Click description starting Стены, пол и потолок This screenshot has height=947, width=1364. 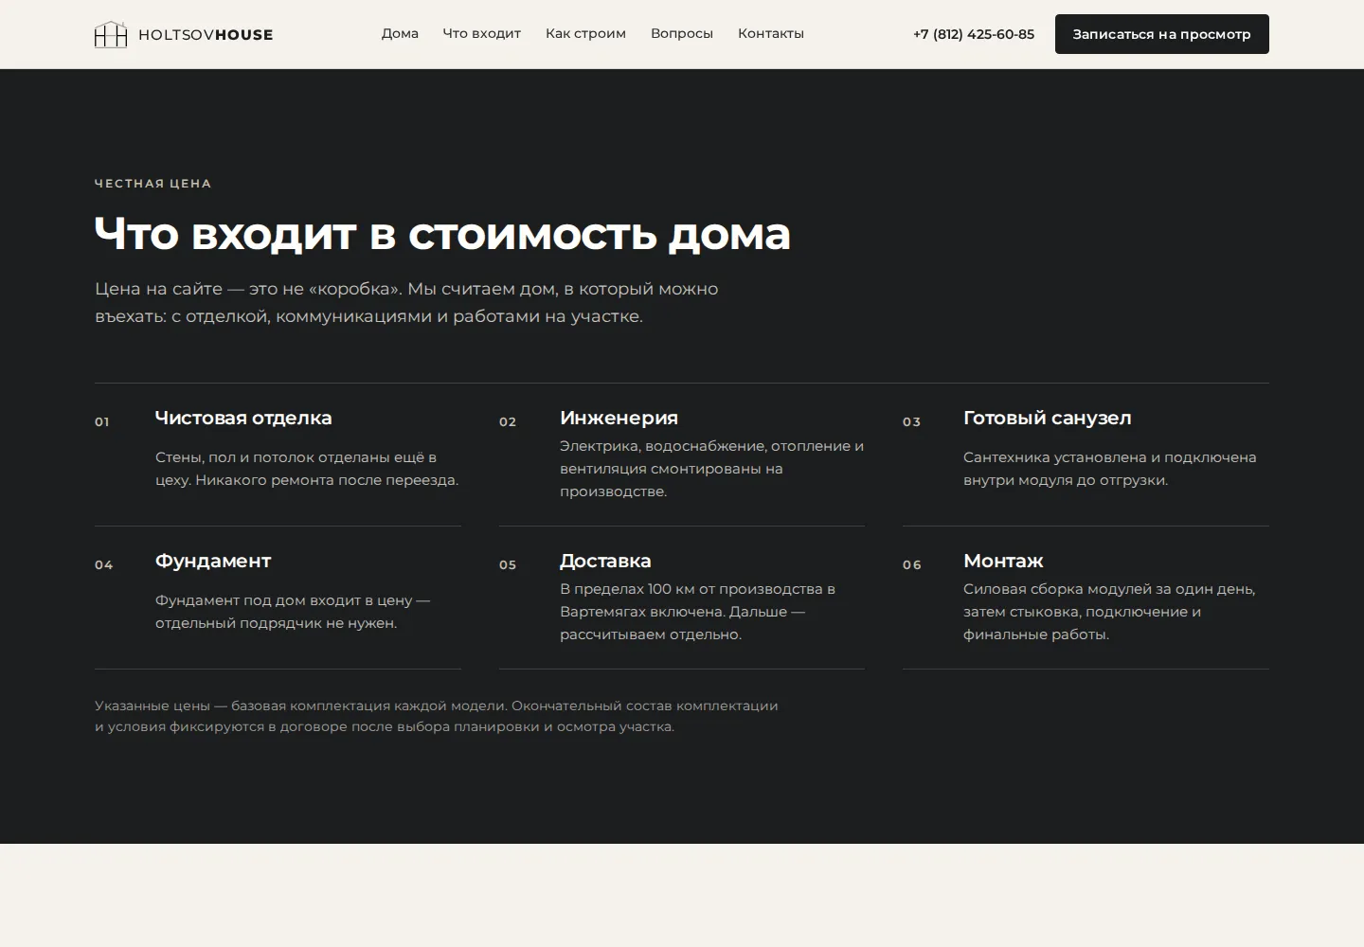click(307, 469)
